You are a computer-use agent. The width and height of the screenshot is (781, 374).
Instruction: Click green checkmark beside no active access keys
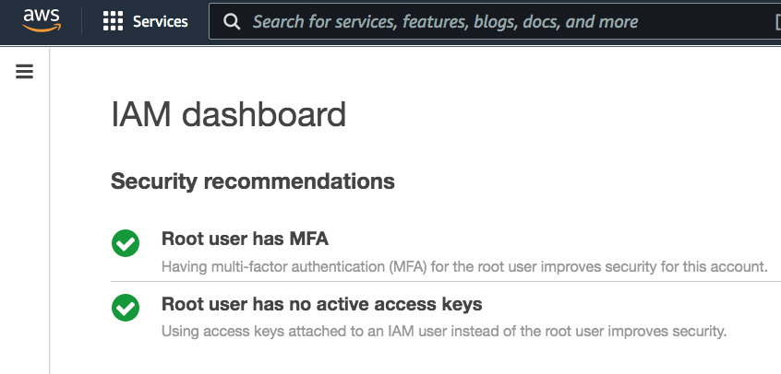click(126, 308)
